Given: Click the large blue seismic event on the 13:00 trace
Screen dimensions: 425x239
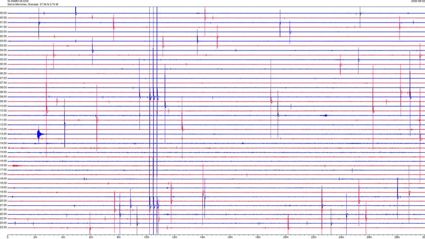Looking at the screenshot, I should tap(40, 134).
